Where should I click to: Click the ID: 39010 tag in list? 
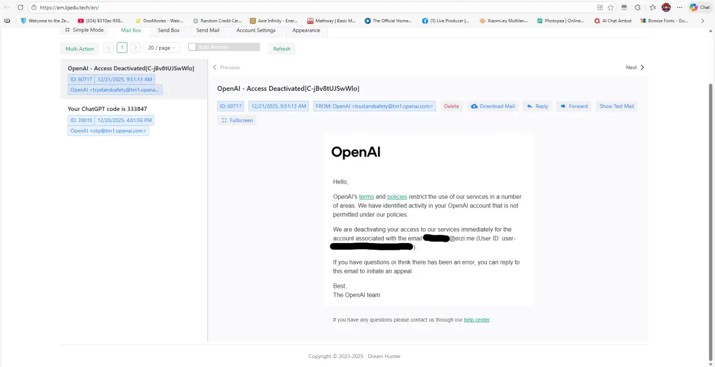81,120
